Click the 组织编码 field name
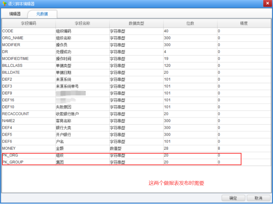 [x=64, y=31]
